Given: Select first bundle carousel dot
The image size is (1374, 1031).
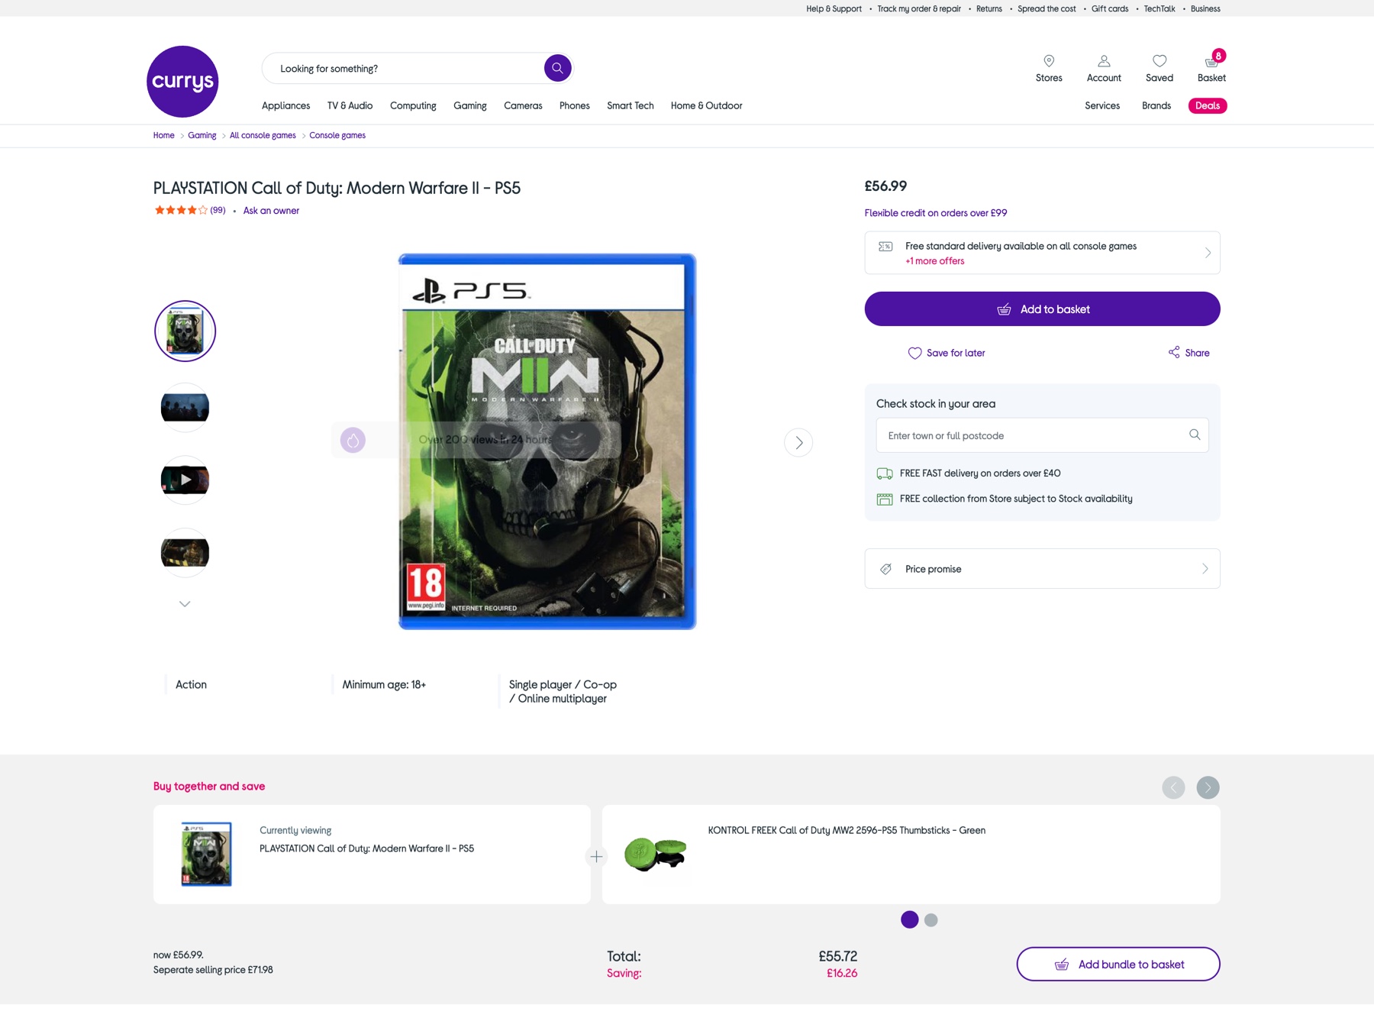Looking at the screenshot, I should [909, 919].
